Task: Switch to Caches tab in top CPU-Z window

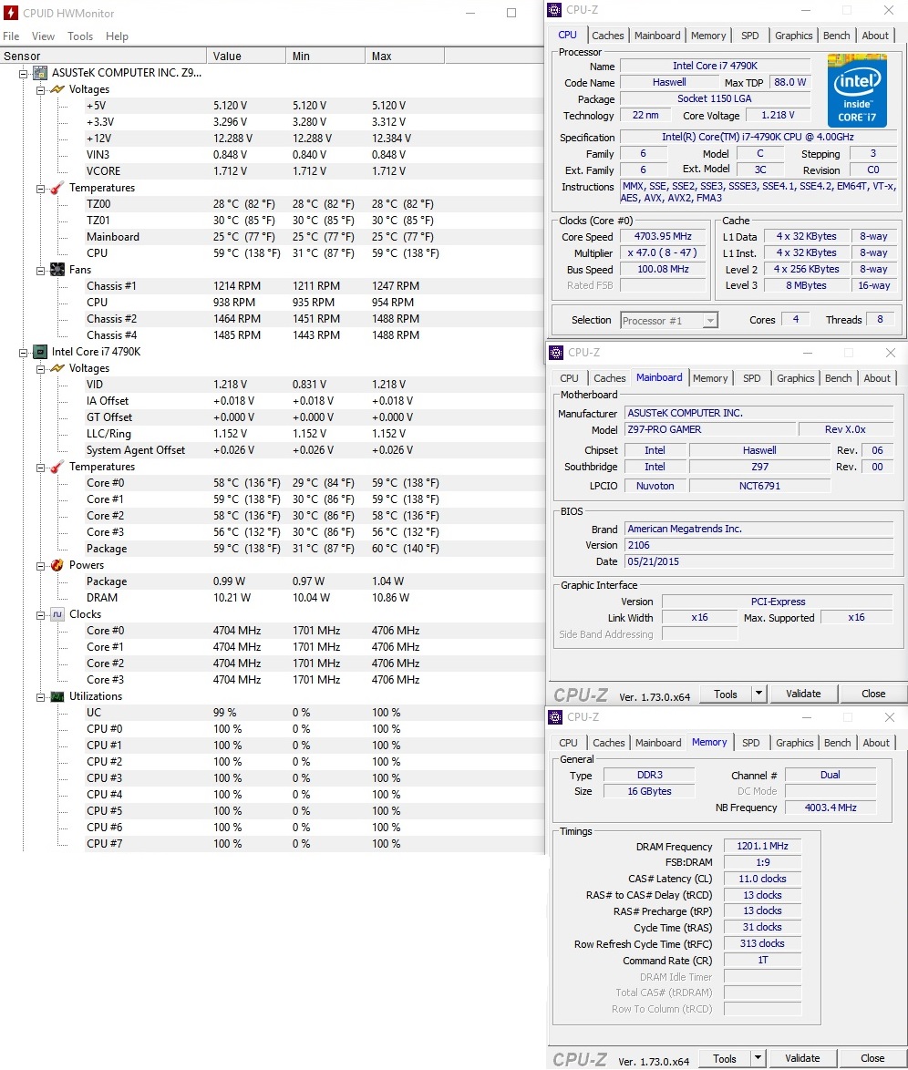Action: (607, 36)
